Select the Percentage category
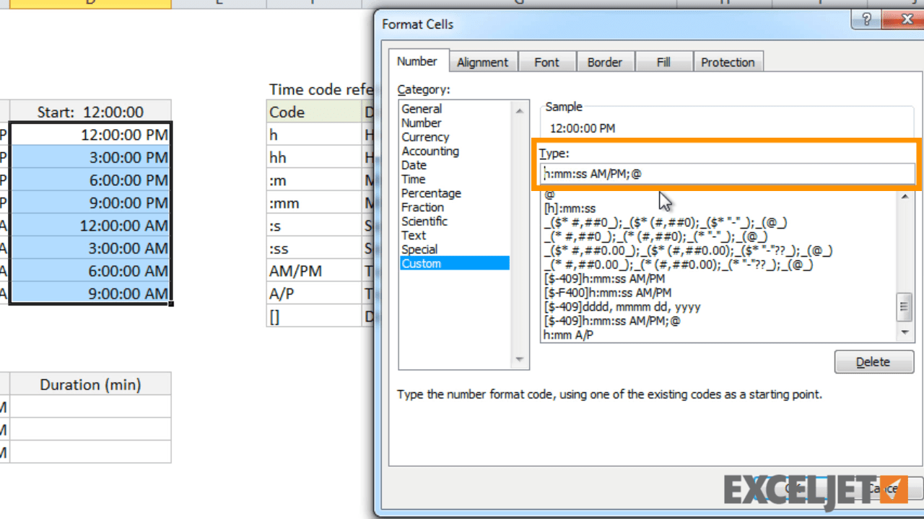This screenshot has height=519, width=924. click(x=431, y=193)
